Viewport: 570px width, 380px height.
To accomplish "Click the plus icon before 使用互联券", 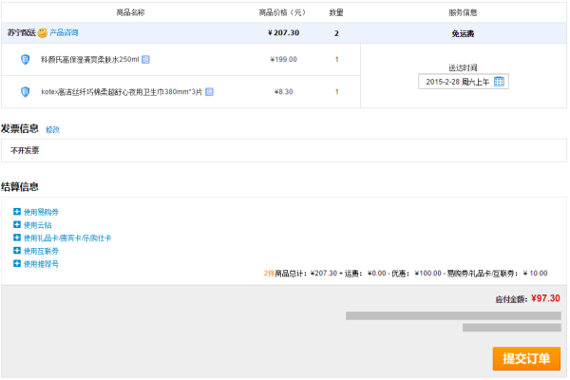I will pos(17,251).
